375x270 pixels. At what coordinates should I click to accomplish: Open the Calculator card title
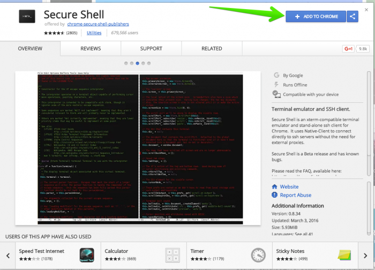[116, 251]
